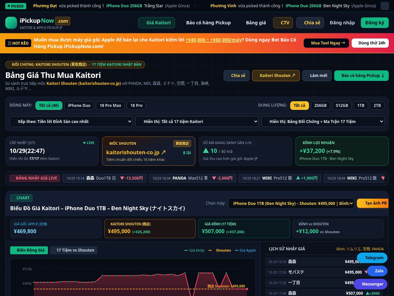Click ticker entry PANDA Max512 青 -2,000円

(192, 178)
